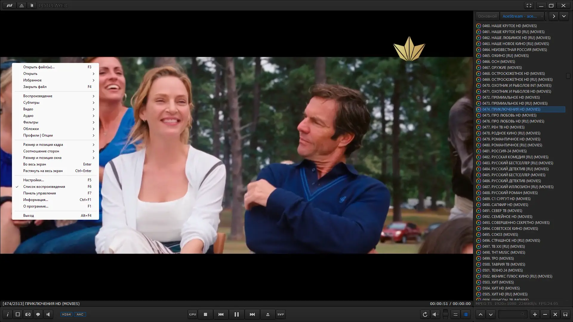The width and height of the screenshot is (573, 322).
Task: Click the camera screenshot capture icon
Action: click(x=28, y=314)
